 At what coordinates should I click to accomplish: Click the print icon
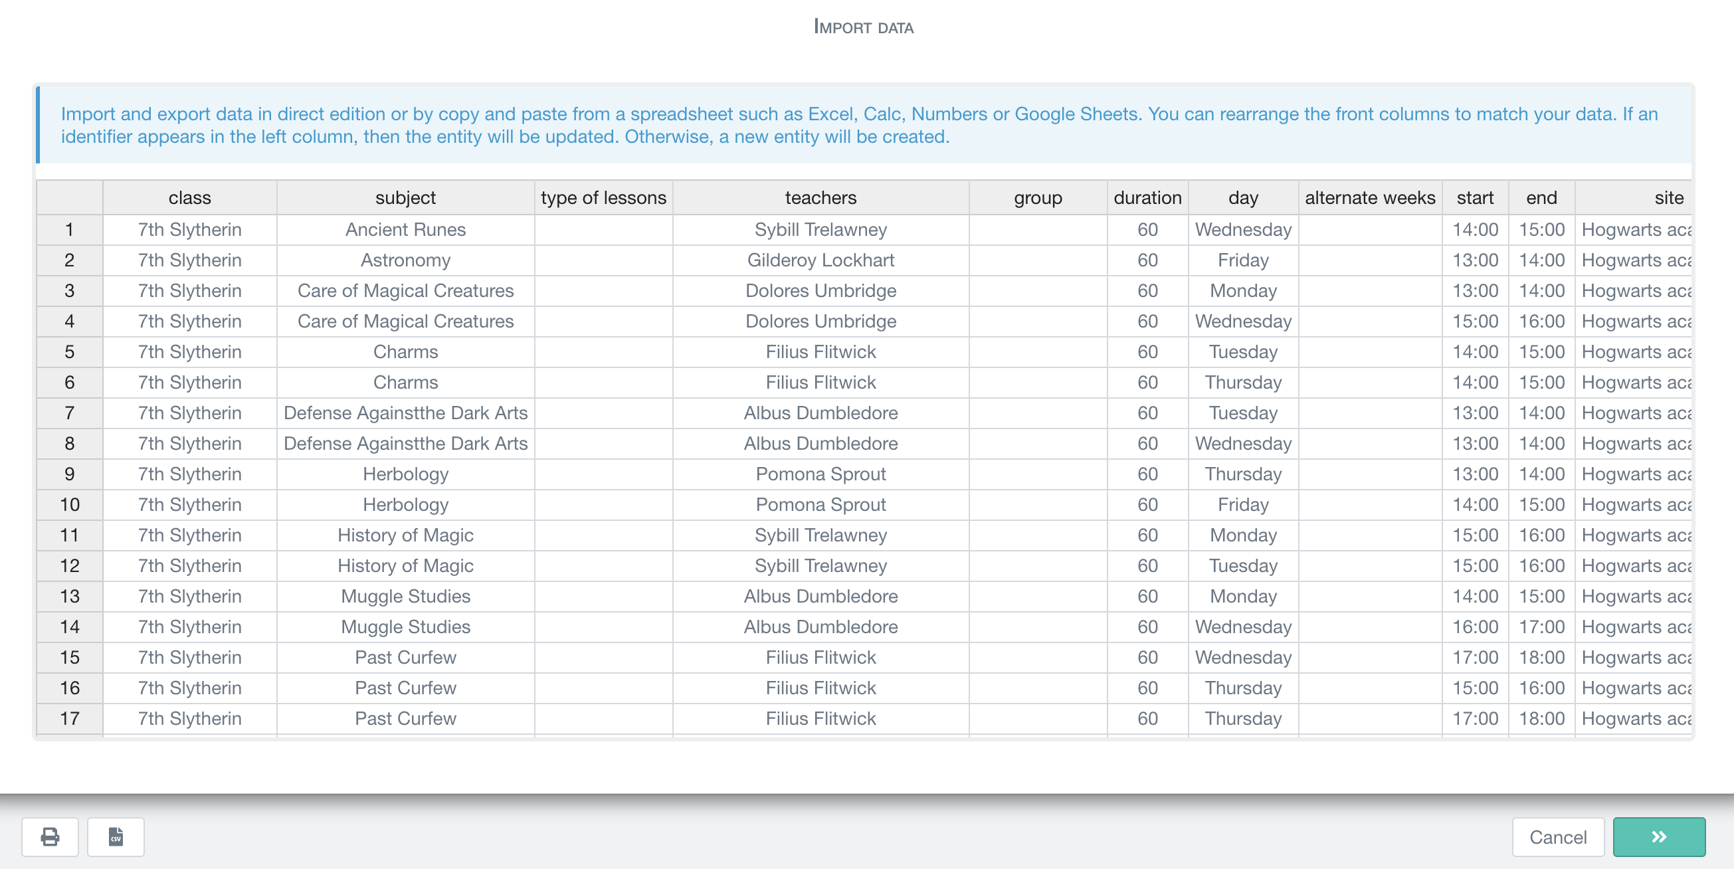[50, 836]
